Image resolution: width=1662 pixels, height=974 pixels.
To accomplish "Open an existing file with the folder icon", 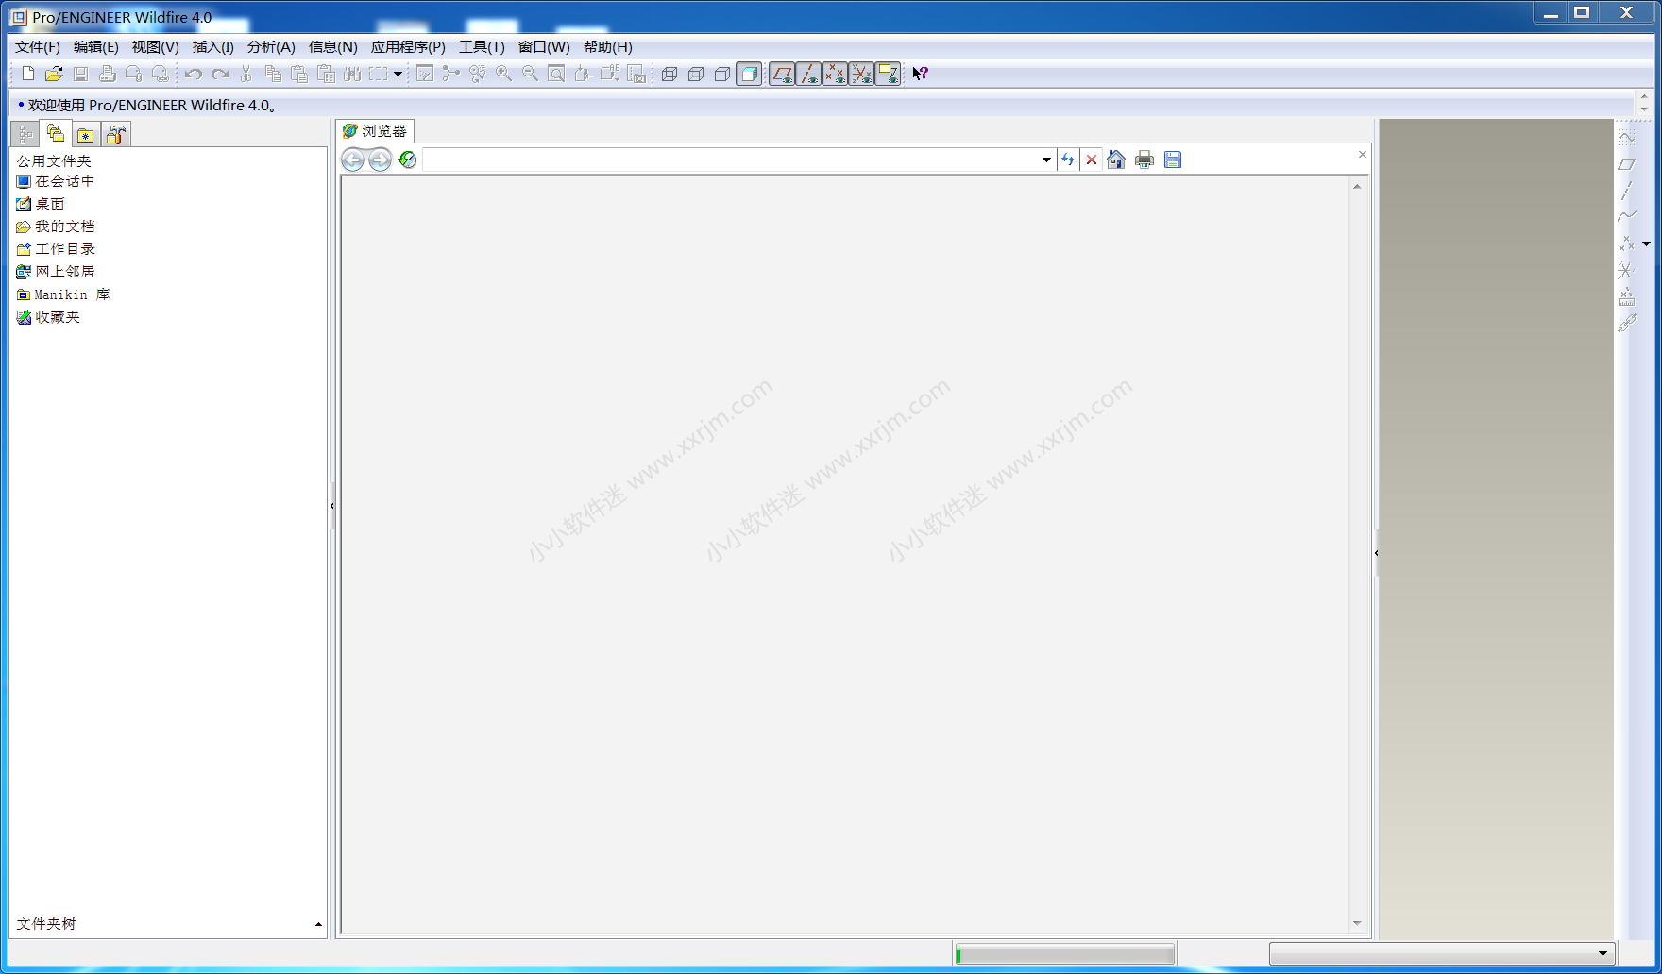I will [54, 74].
